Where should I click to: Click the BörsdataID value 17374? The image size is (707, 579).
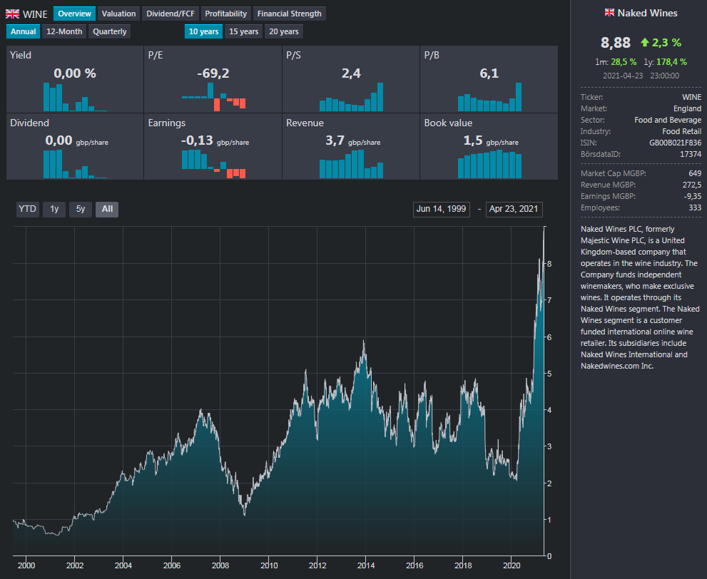[x=691, y=154]
